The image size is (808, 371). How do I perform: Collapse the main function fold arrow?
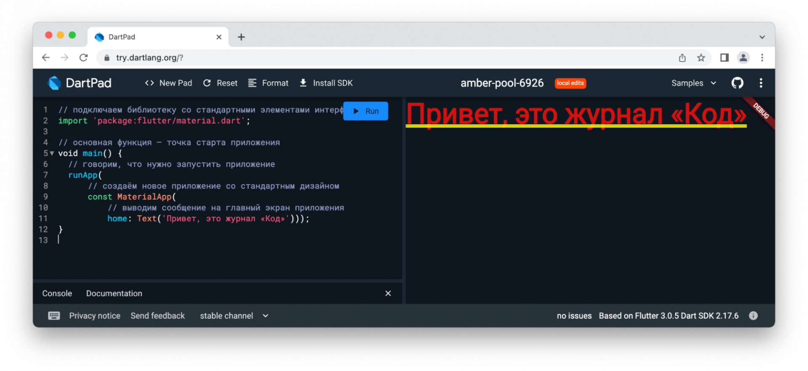click(x=52, y=153)
